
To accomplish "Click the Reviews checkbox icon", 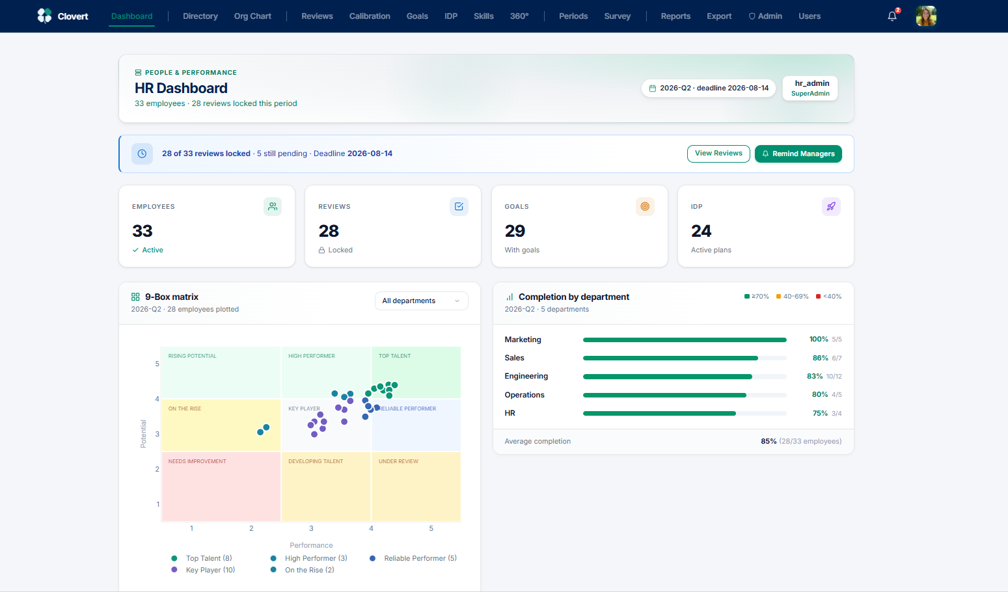I will coord(459,206).
